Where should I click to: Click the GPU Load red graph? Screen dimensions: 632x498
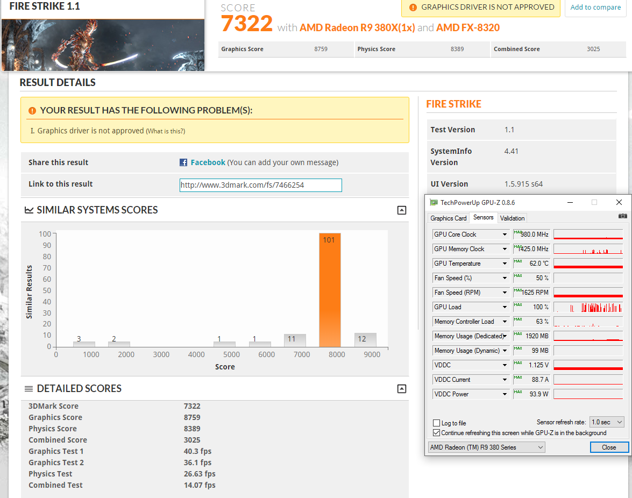(x=588, y=307)
